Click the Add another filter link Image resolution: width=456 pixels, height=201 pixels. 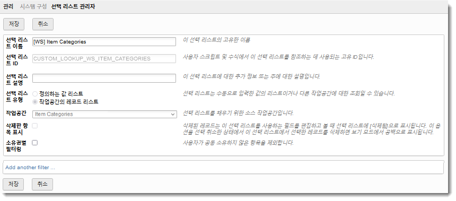point(30,168)
